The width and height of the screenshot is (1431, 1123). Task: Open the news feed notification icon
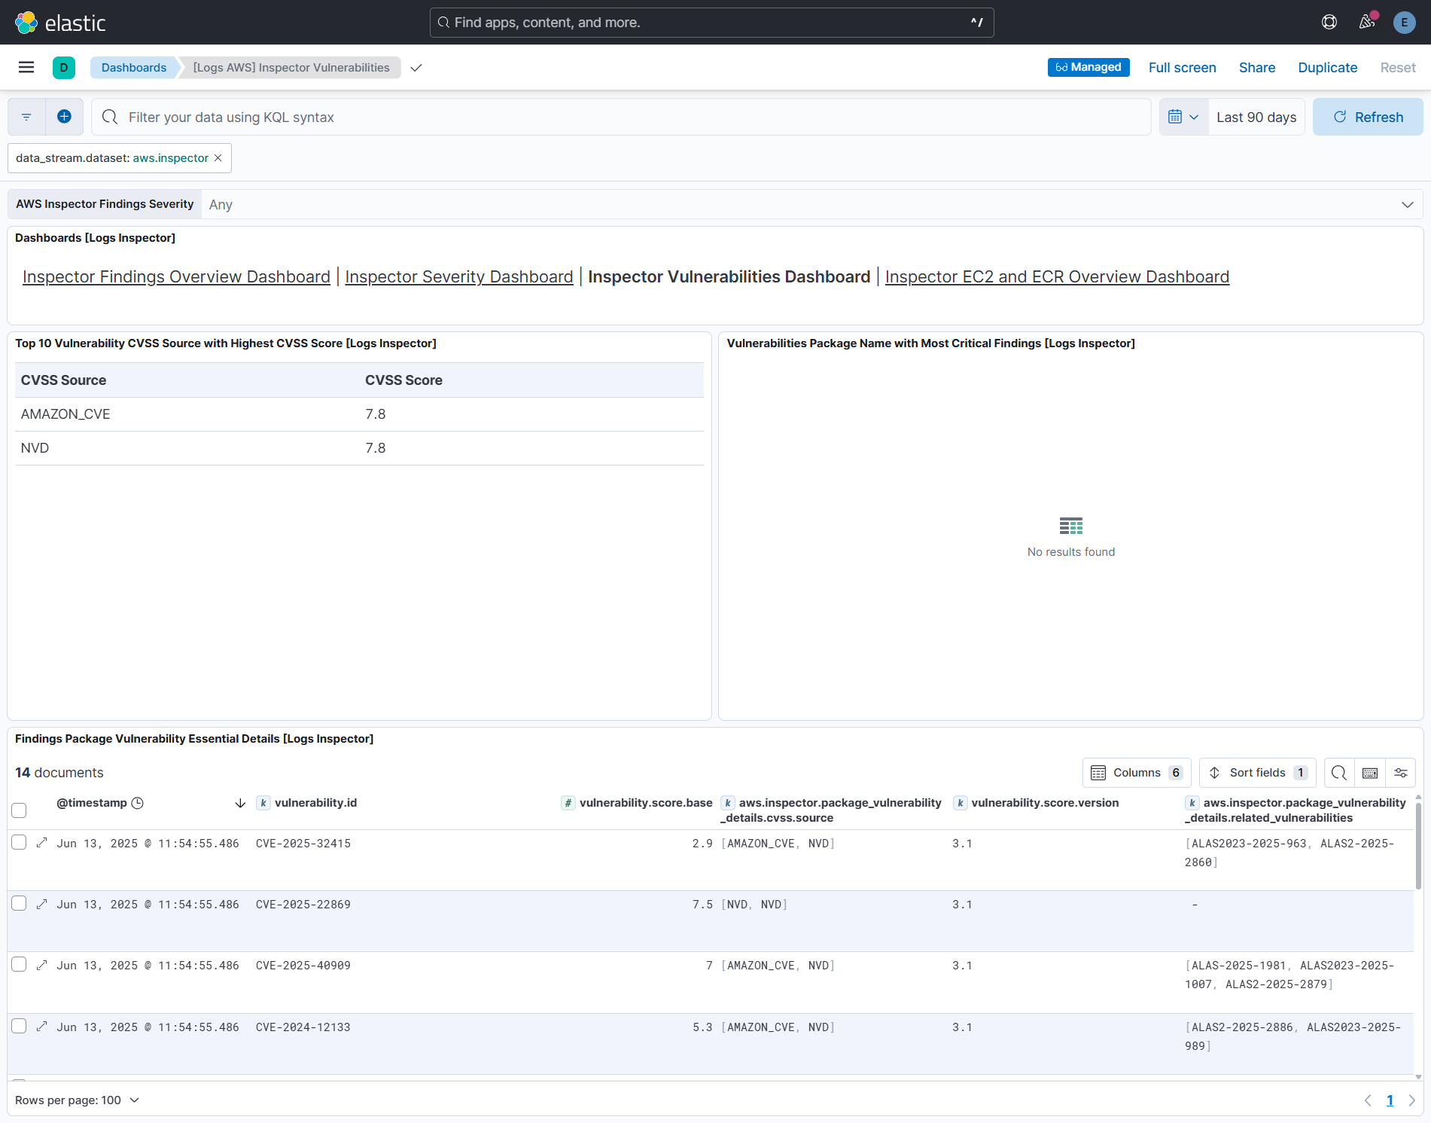(1366, 22)
